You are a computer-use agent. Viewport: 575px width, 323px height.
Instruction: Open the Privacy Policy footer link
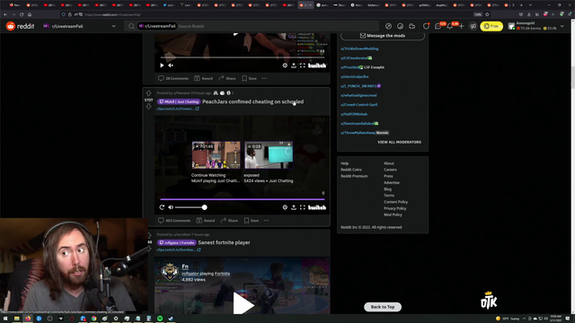tap(395, 208)
